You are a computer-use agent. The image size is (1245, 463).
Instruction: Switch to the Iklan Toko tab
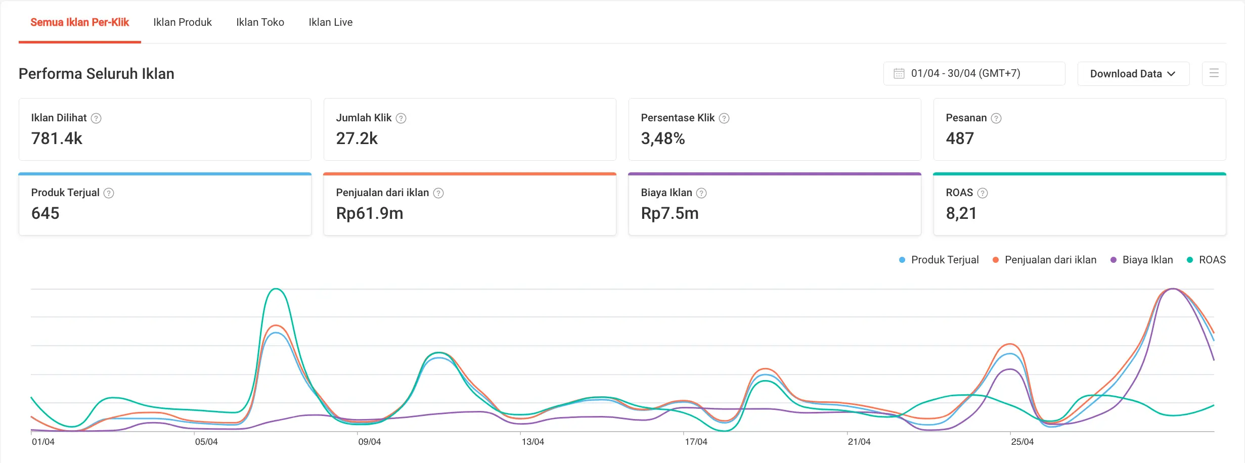[x=260, y=22]
